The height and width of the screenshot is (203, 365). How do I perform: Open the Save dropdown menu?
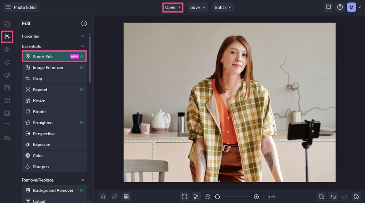(x=198, y=7)
